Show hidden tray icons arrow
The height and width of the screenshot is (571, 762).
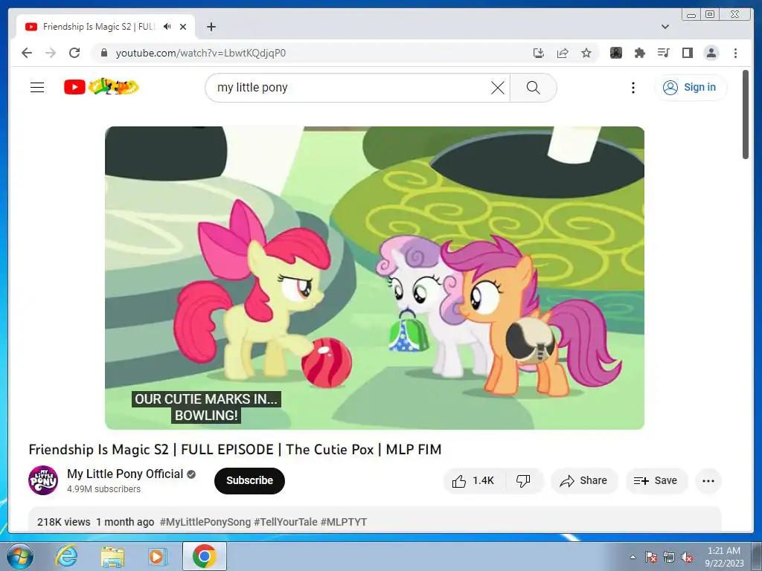coord(633,557)
